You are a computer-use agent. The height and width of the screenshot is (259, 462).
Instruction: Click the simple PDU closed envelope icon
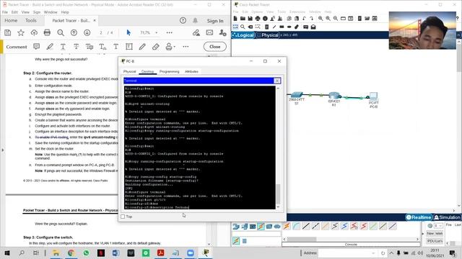tap(305, 27)
